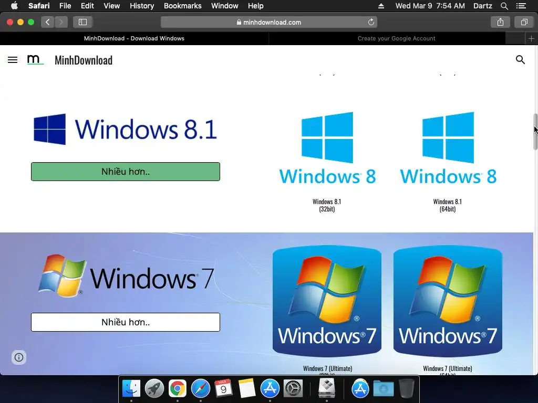Viewport: 538px width, 403px height.
Task: Open the File menu
Action: click(65, 6)
